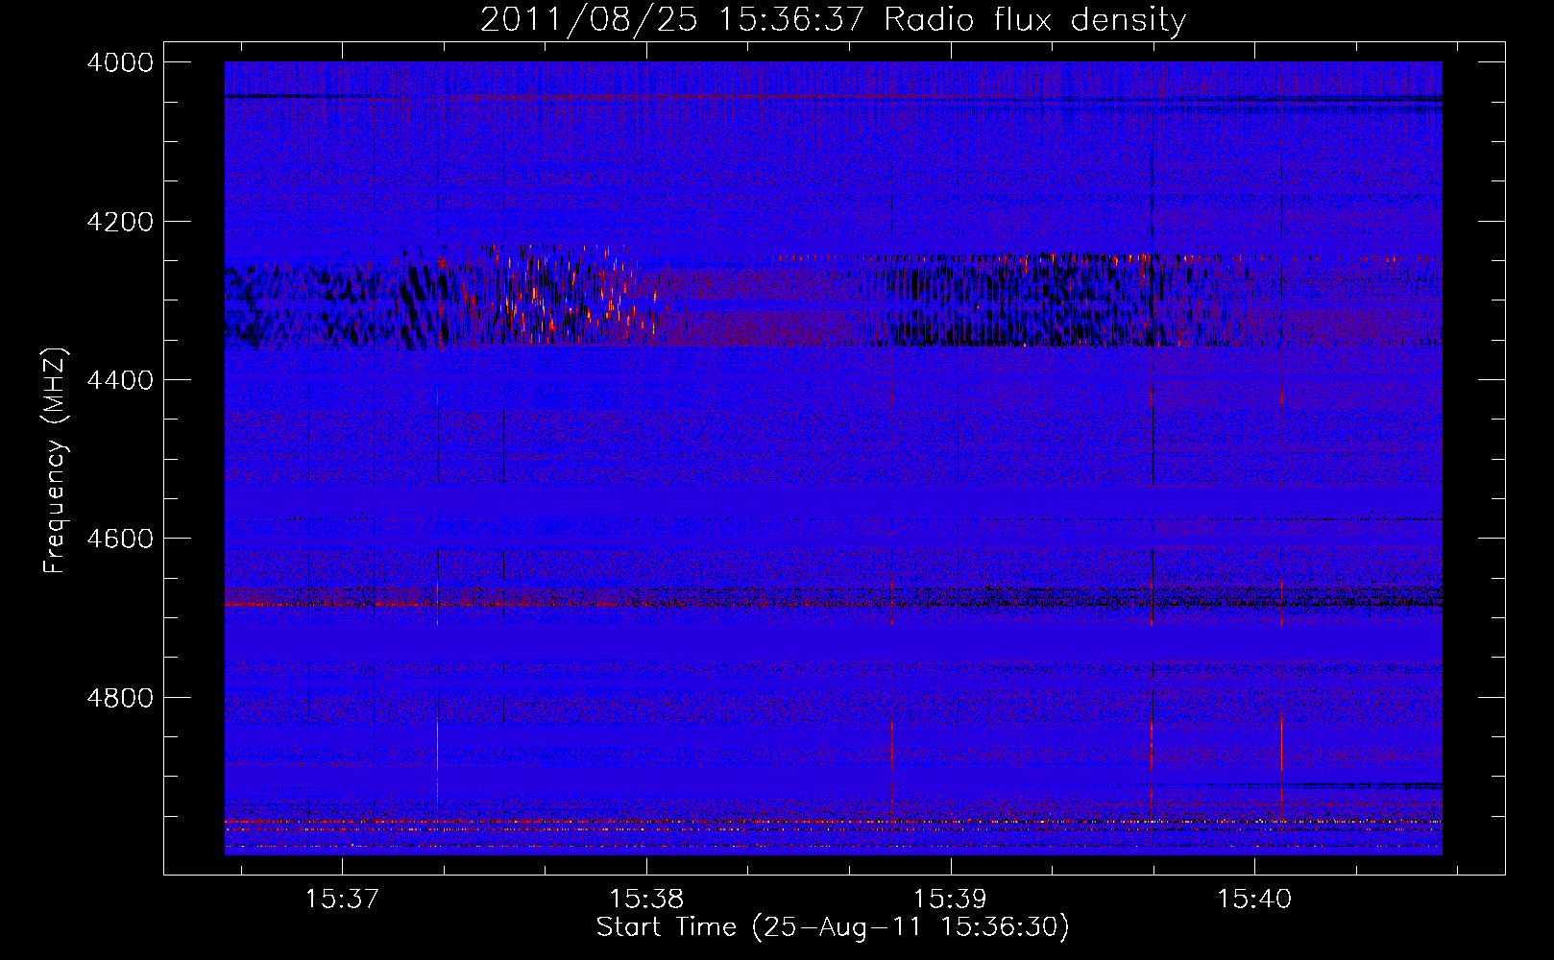Click the 15:39 time axis label
This screenshot has width=1554, height=960.
pos(950,900)
